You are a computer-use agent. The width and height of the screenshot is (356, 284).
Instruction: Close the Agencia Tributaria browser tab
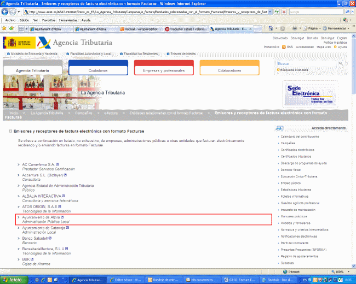pyautogui.click(x=250, y=29)
